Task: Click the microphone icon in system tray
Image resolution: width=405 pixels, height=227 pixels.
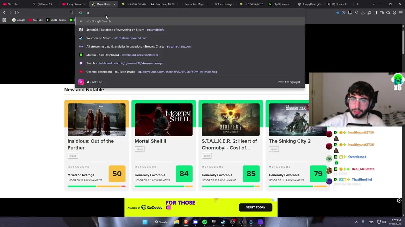Action: click(x=363, y=222)
